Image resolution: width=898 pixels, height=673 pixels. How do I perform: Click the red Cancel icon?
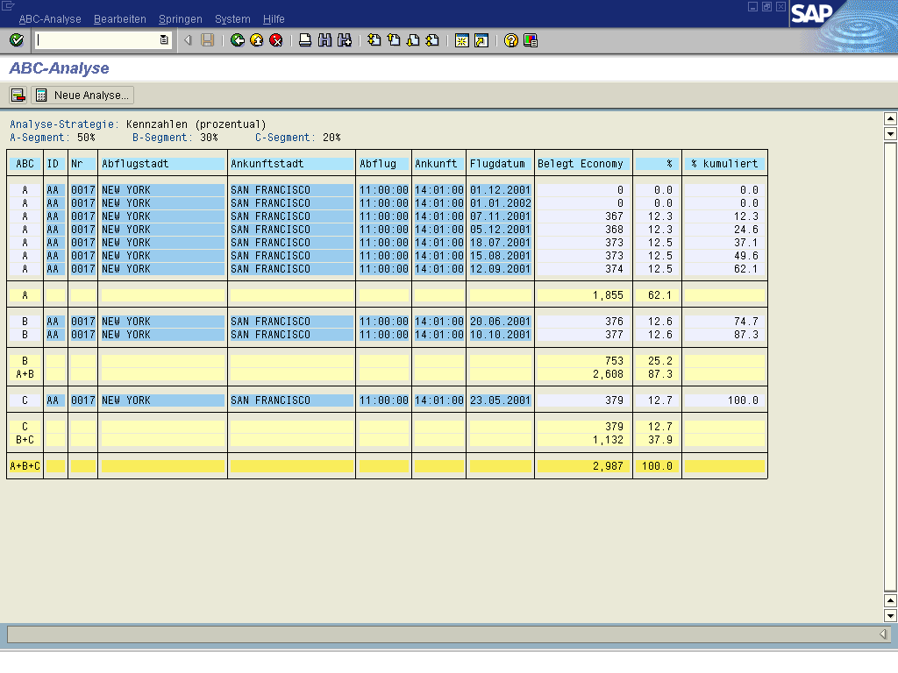click(276, 40)
